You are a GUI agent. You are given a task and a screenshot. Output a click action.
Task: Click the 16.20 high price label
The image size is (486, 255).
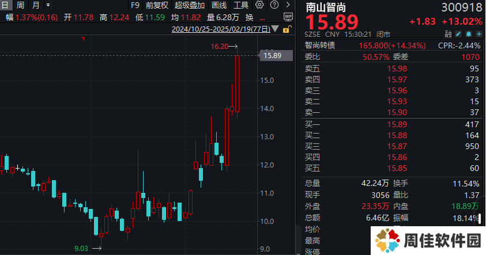tap(220, 47)
